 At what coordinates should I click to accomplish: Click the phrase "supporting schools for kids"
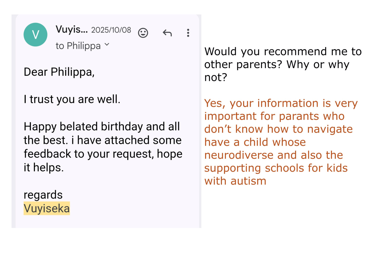[276, 168]
